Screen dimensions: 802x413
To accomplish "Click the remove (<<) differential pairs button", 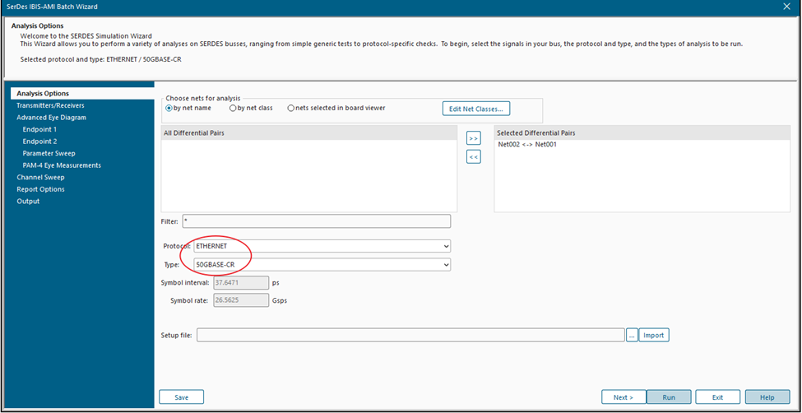I will (x=473, y=156).
